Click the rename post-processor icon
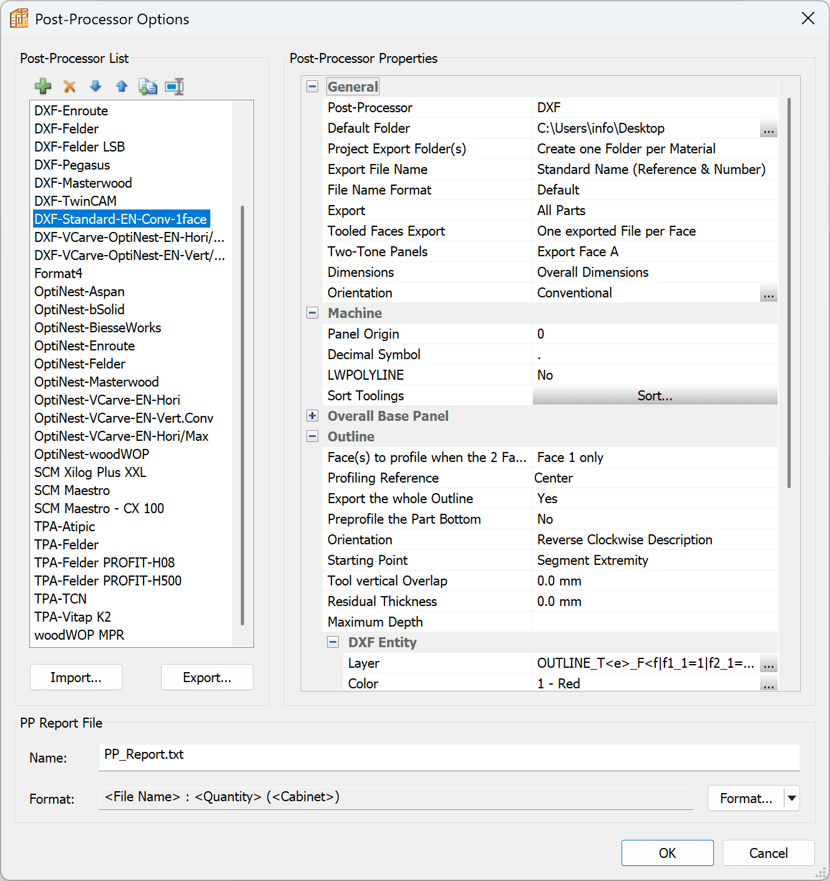Image resolution: width=830 pixels, height=881 pixels. click(x=174, y=87)
